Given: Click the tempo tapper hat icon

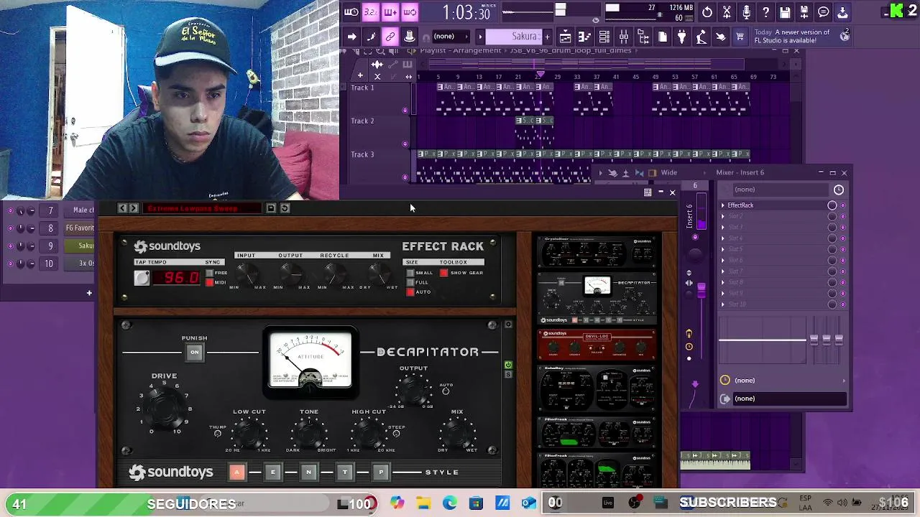Looking at the screenshot, I should point(409,37).
